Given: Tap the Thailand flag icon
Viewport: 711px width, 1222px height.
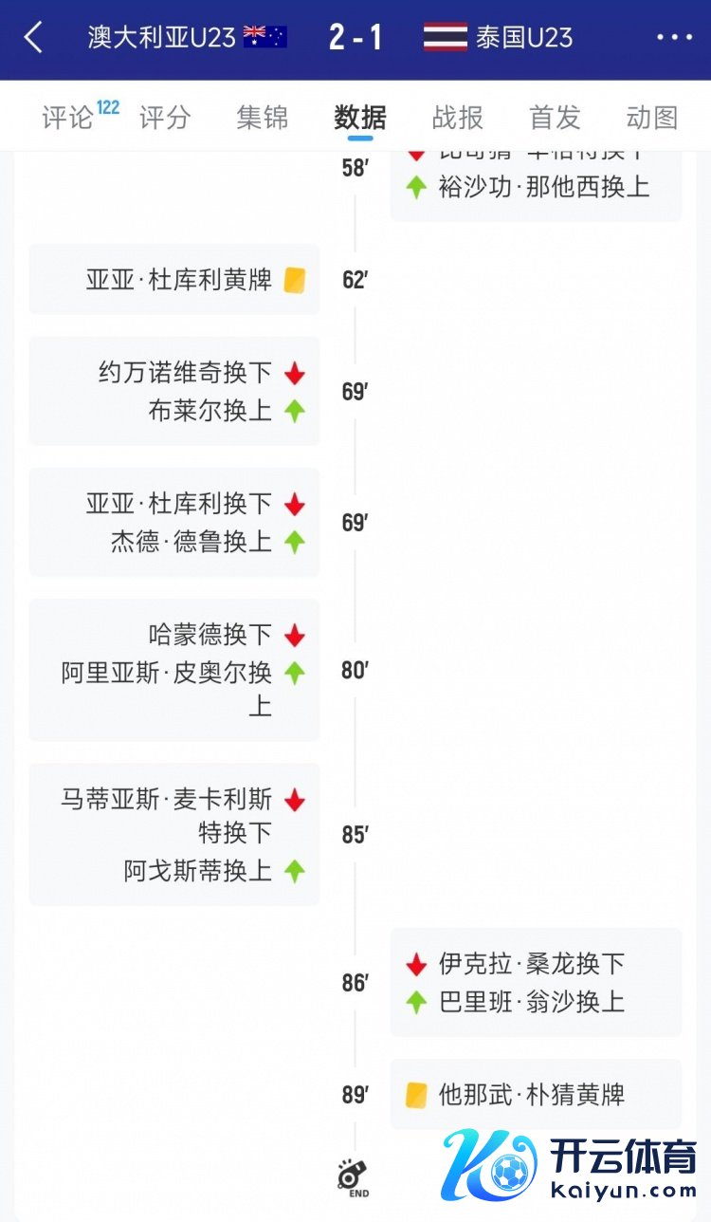Looking at the screenshot, I should tap(445, 37).
